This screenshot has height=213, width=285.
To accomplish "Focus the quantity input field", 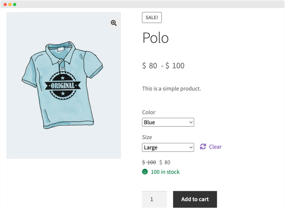I will pyautogui.click(x=154, y=199).
